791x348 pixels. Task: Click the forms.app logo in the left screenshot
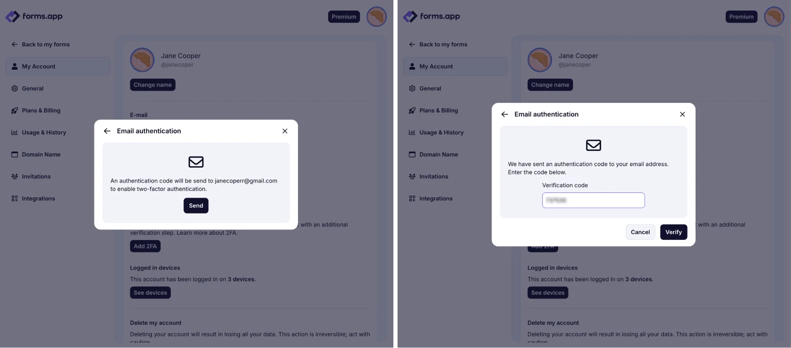[34, 16]
